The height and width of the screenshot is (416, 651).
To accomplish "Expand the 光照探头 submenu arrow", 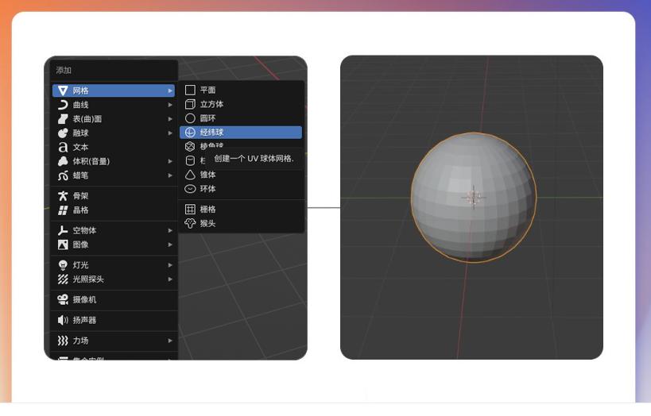I will tap(170, 279).
